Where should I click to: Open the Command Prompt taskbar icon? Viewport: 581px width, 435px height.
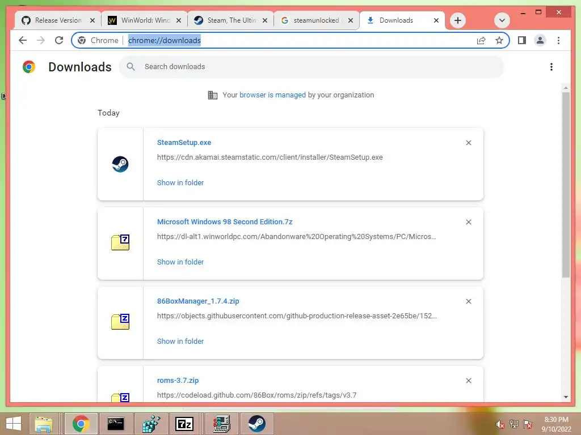point(116,424)
